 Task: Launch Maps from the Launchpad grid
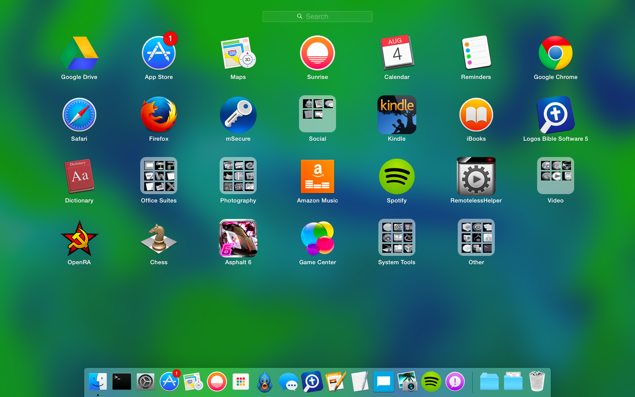coord(238,53)
